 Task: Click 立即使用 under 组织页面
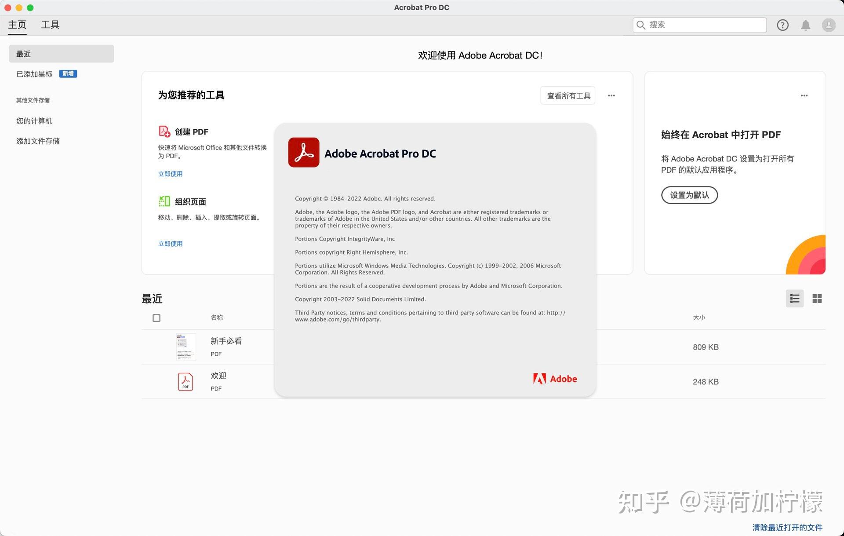tap(170, 244)
